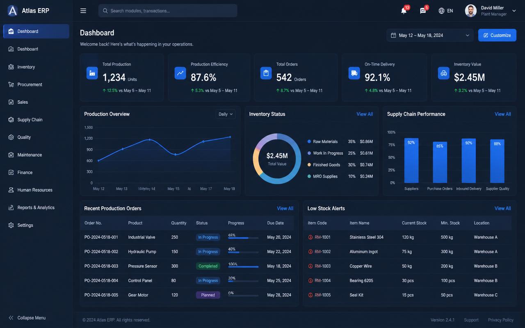Click the Planned status badge
This screenshot has height=328, width=525.
point(208,295)
